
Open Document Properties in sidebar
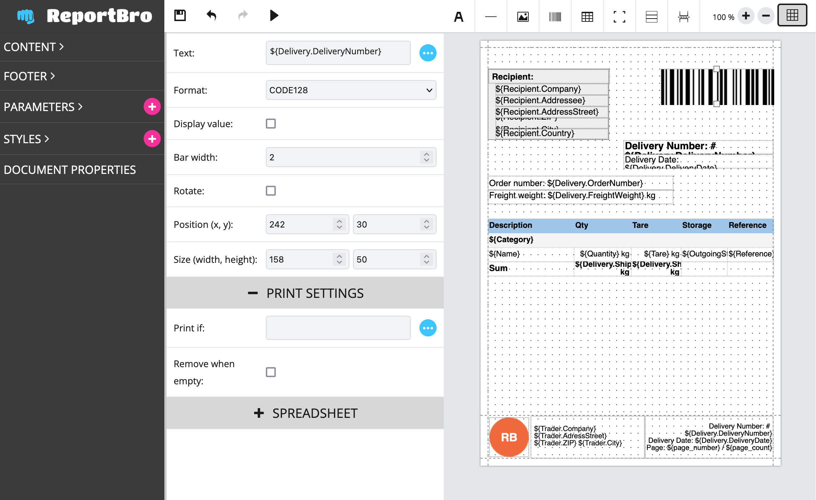tap(70, 170)
